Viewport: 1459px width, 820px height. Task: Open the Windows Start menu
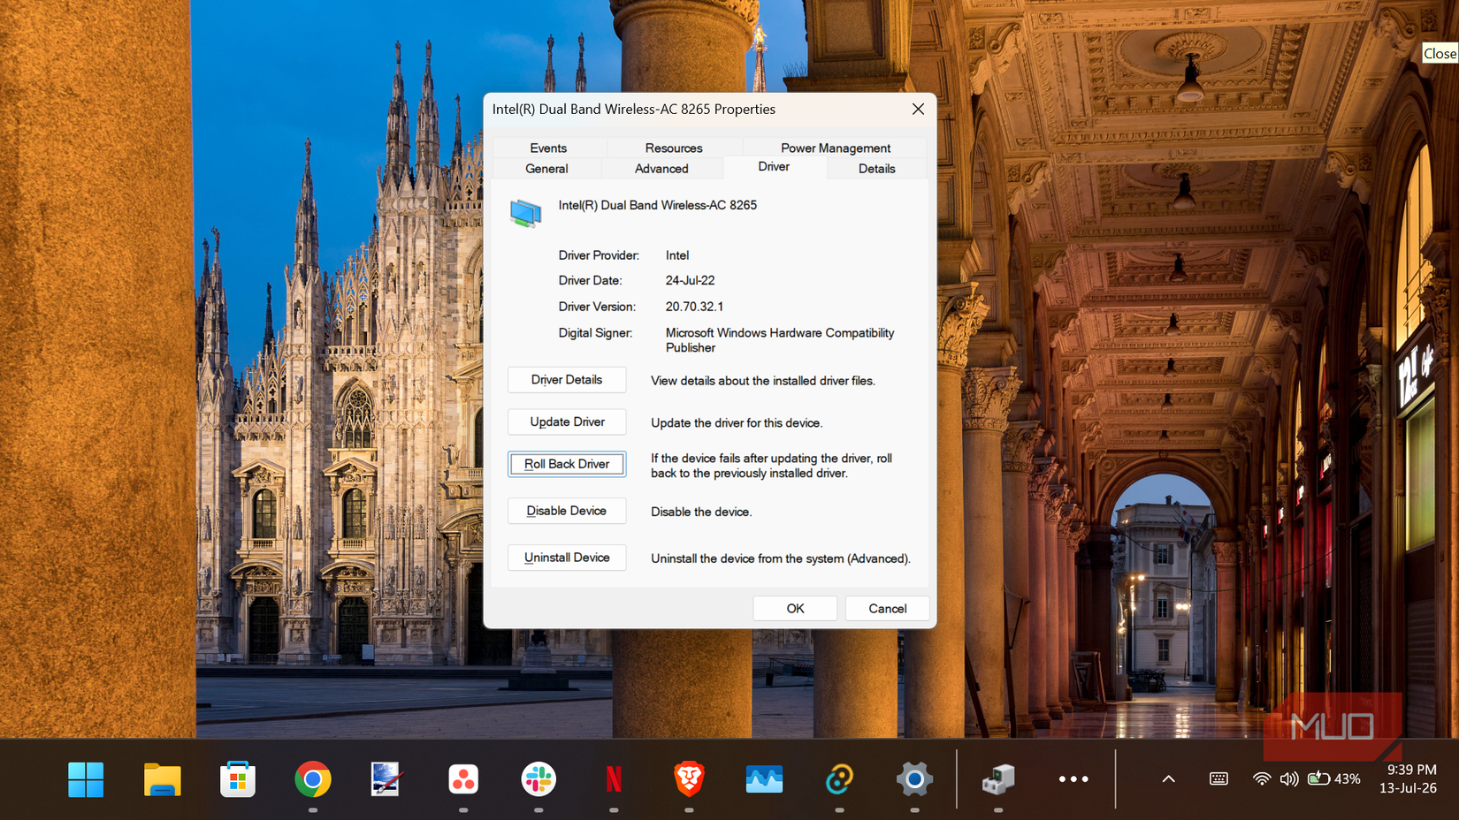click(86, 779)
